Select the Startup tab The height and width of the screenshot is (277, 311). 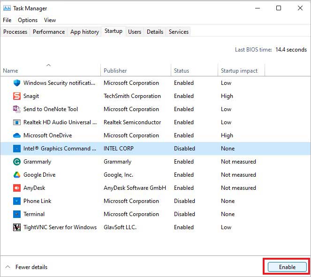(x=114, y=31)
